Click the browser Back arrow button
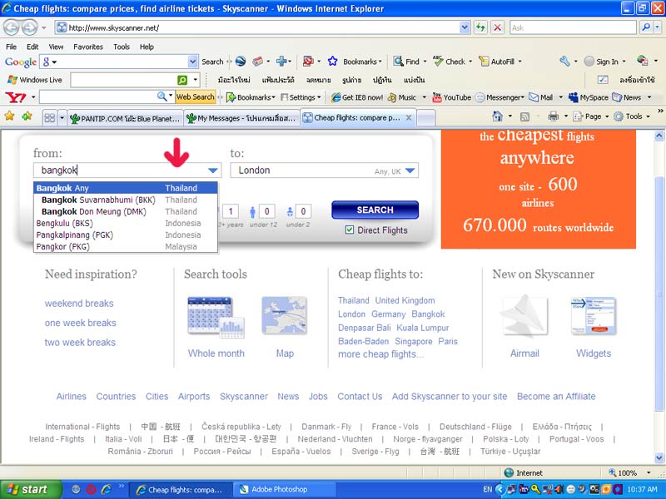The height and width of the screenshot is (499, 666). tap(12, 28)
